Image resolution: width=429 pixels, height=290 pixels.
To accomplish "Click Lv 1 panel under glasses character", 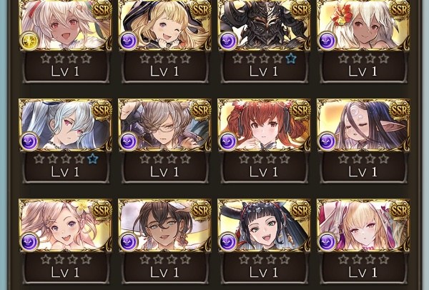I will pos(164,167).
